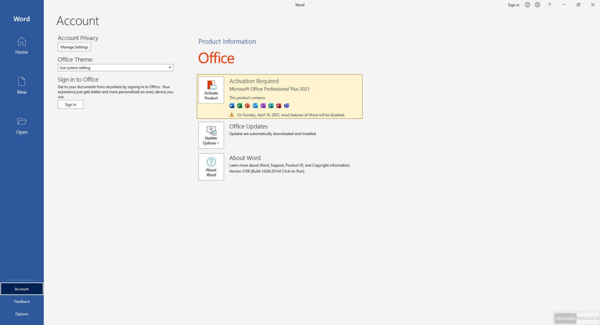Select the Publisher icon under product contains
Viewport: 600px width, 325px height.
(271, 105)
